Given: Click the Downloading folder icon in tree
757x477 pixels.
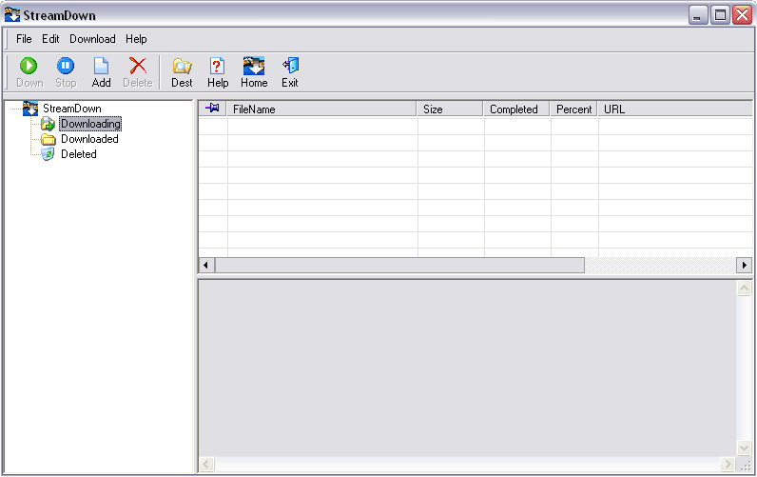Looking at the screenshot, I should click(x=48, y=124).
